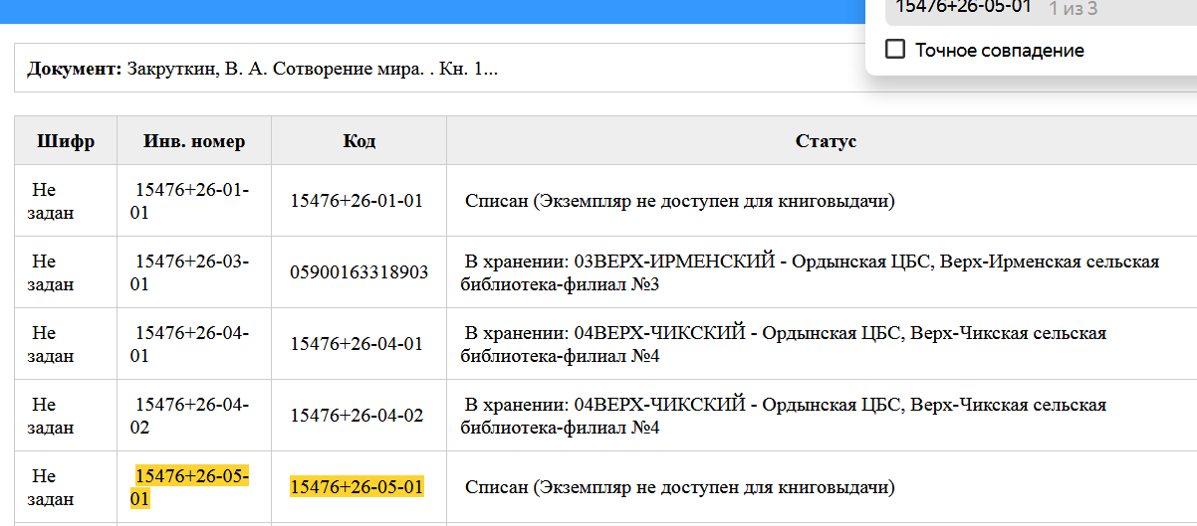Click code 15476+26-04-02 in Код column
The image size is (1197, 526).
(357, 416)
